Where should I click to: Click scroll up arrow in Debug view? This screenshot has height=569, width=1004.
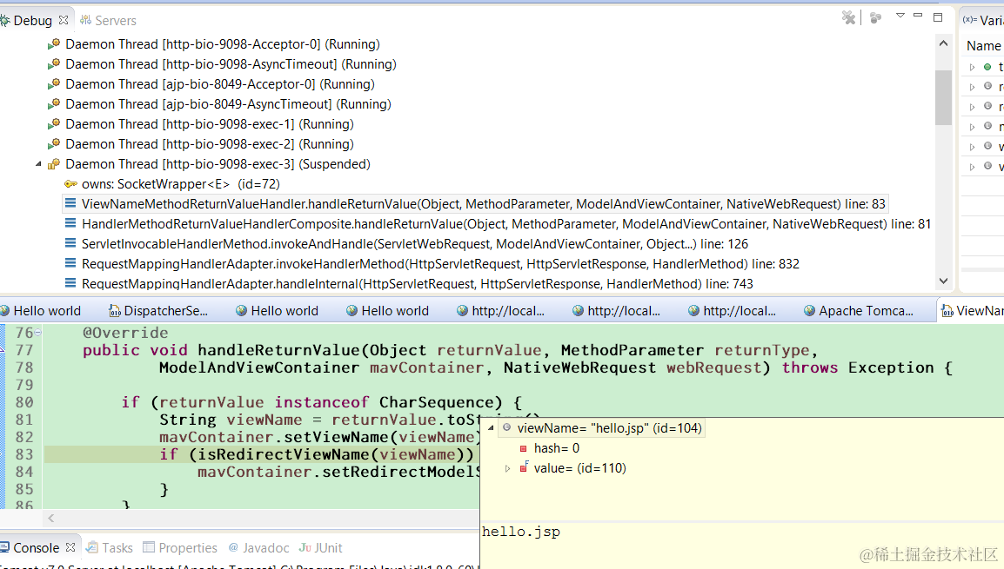click(943, 43)
